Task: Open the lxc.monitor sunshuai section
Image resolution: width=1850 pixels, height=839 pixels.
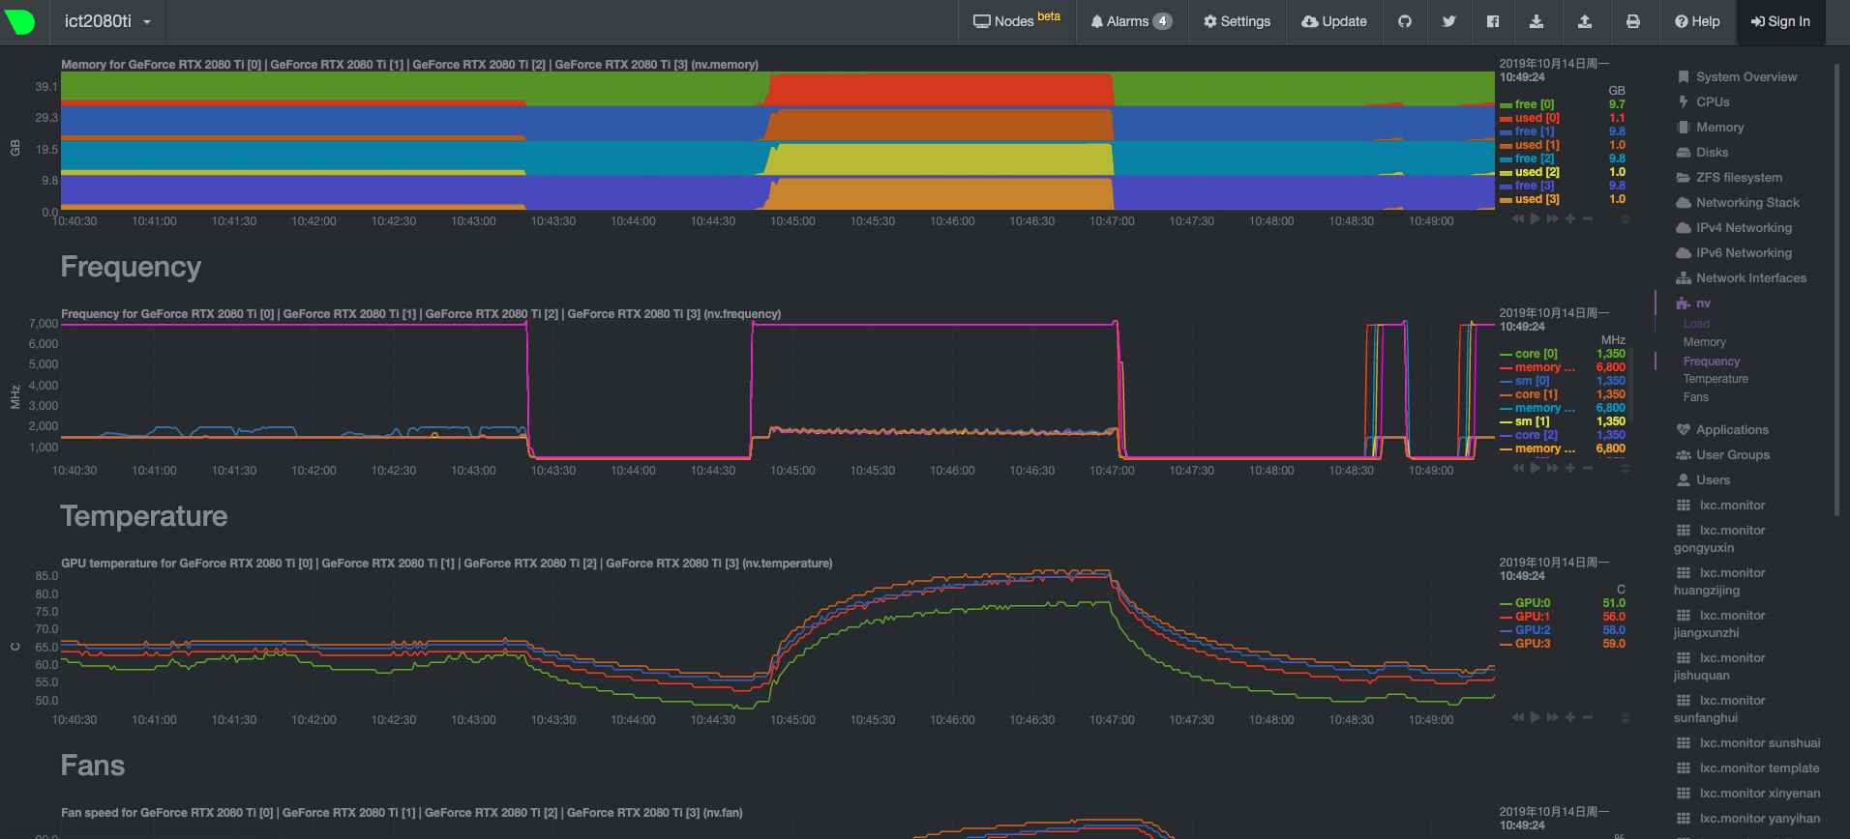Action: tap(1747, 743)
